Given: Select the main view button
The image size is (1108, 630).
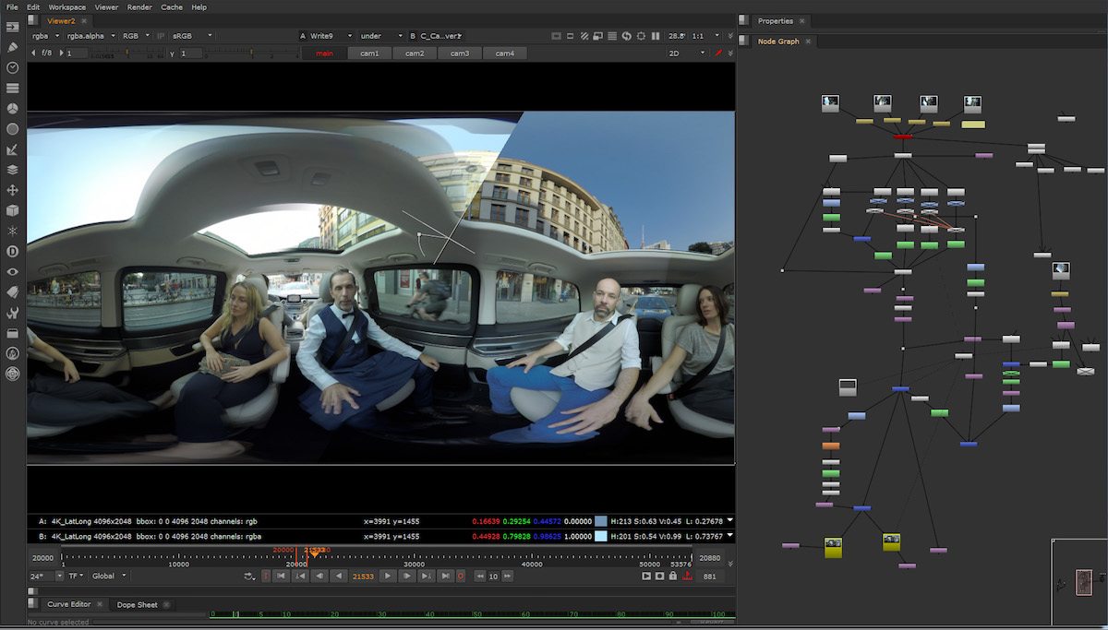Looking at the screenshot, I should [x=324, y=53].
